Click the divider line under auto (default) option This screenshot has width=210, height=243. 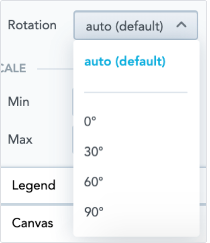click(x=136, y=93)
